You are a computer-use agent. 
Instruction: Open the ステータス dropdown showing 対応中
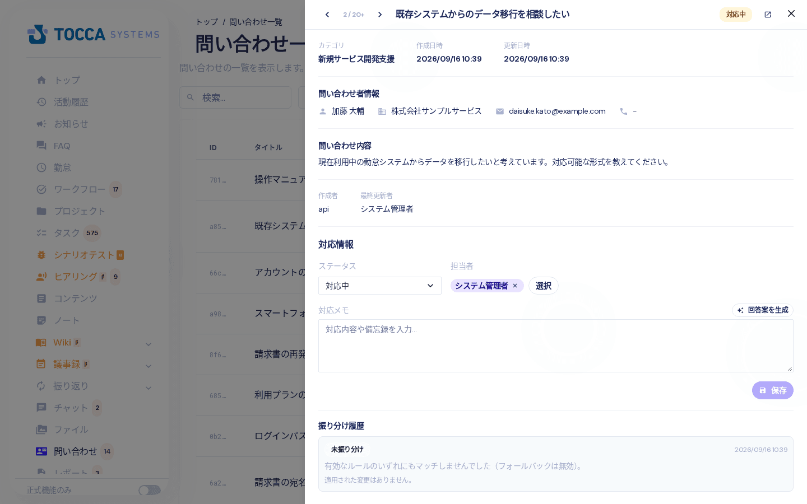[380, 286]
